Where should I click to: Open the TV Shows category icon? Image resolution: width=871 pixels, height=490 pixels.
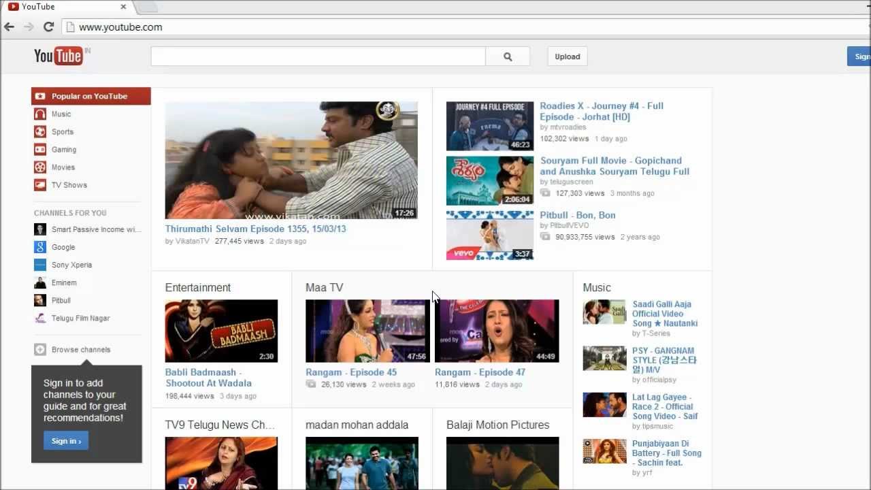coord(40,185)
